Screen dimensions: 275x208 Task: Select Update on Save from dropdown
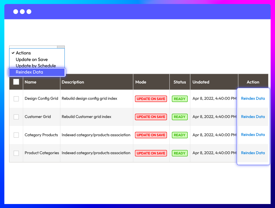pyautogui.click(x=32, y=60)
